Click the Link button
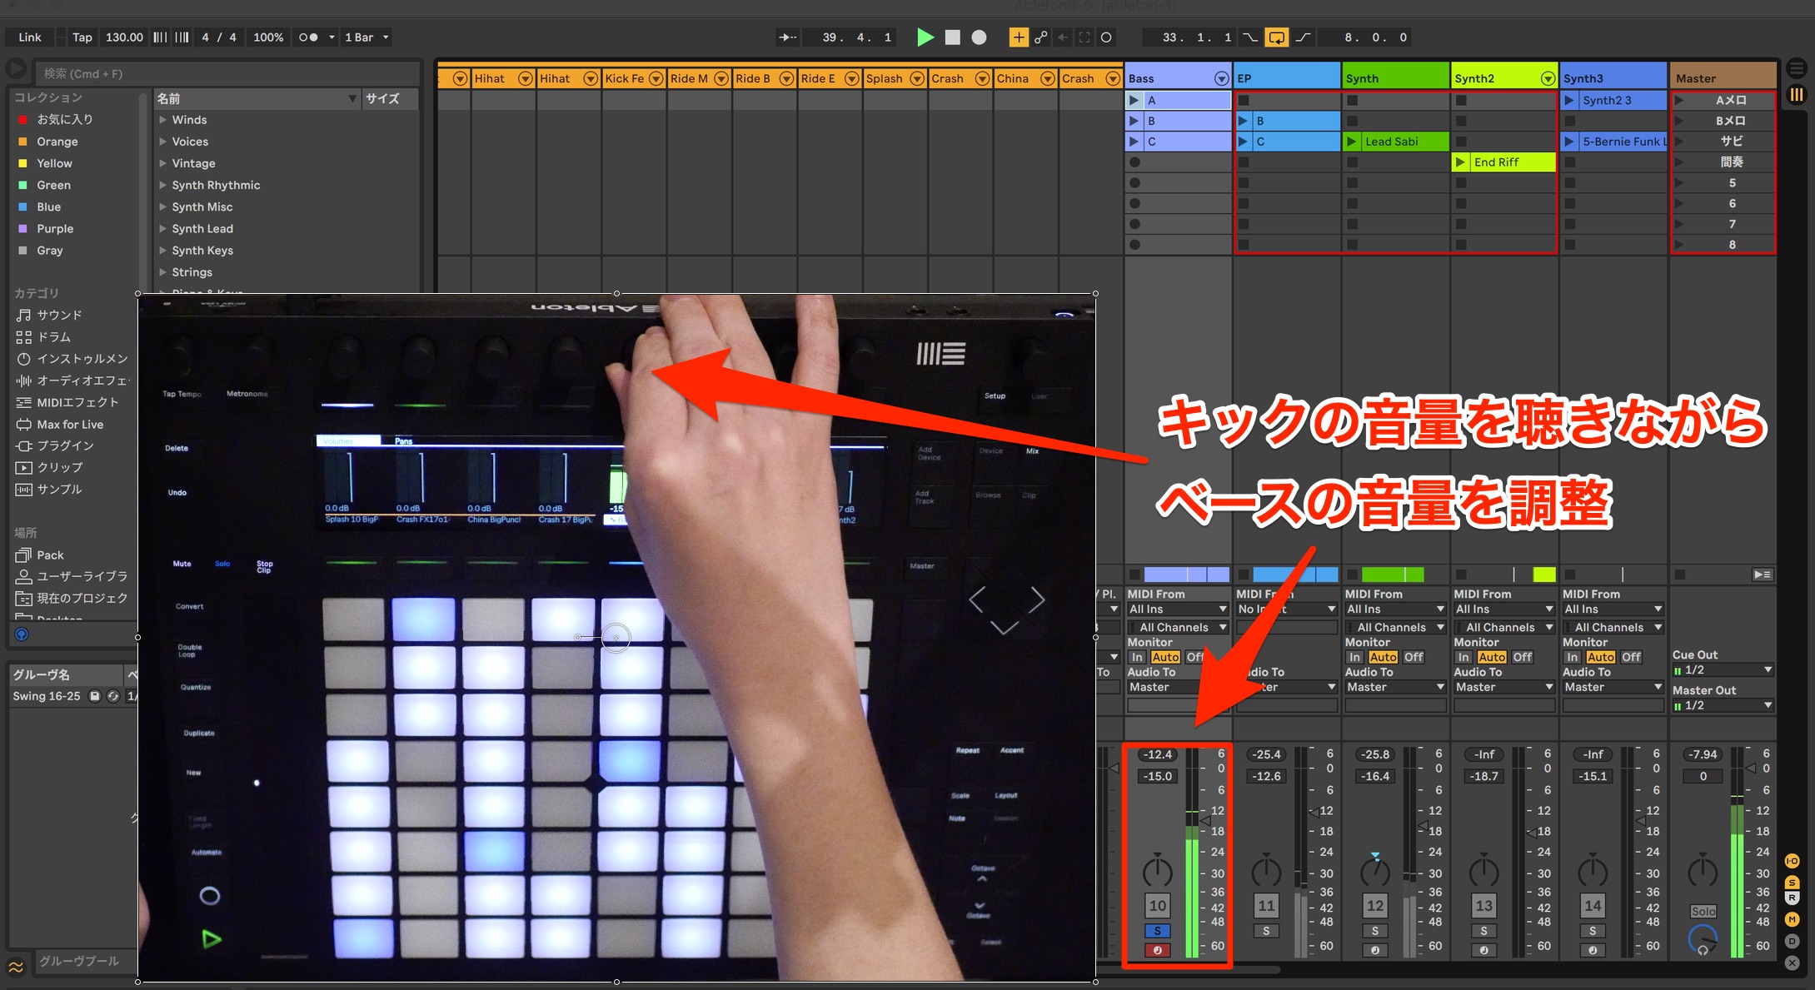The width and height of the screenshot is (1815, 990). click(x=30, y=37)
